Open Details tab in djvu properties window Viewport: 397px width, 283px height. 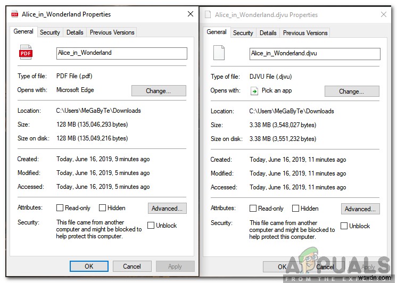(x=268, y=33)
